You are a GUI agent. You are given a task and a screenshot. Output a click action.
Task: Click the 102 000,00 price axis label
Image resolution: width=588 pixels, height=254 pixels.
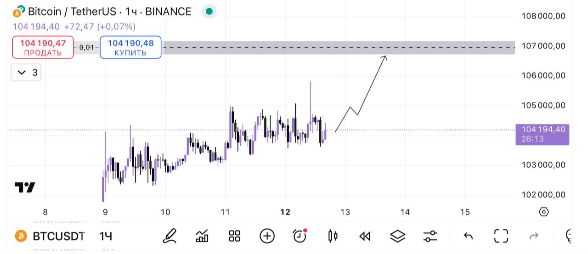coord(543,194)
